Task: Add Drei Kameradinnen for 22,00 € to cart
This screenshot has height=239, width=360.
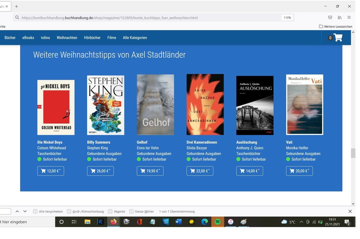Action: [x=200, y=171]
